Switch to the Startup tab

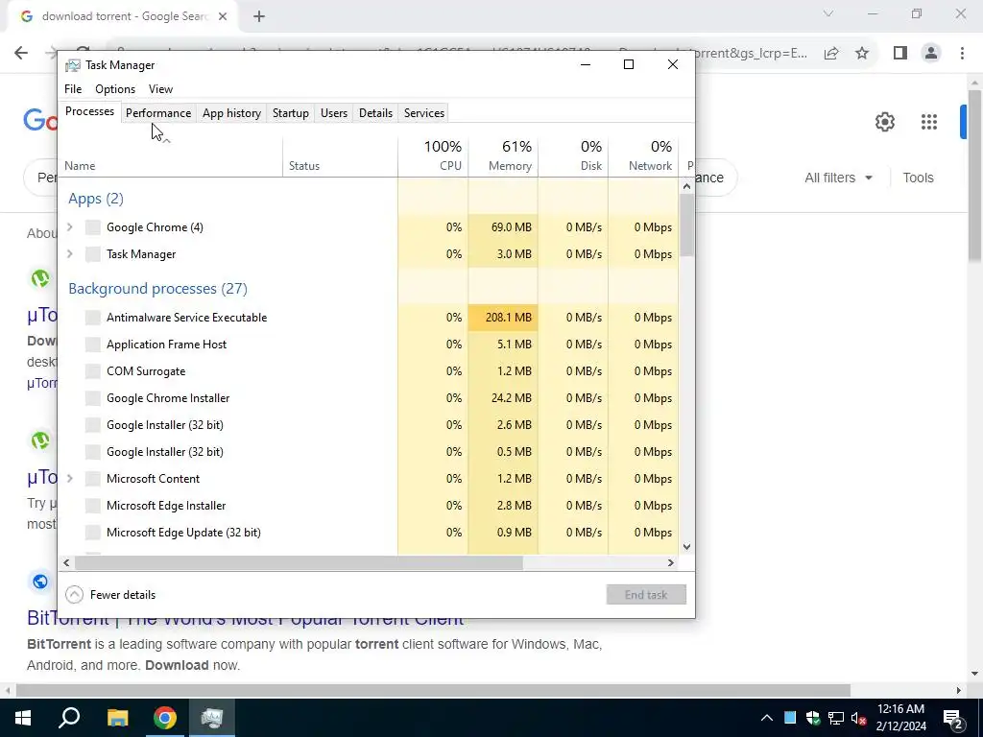point(291,113)
